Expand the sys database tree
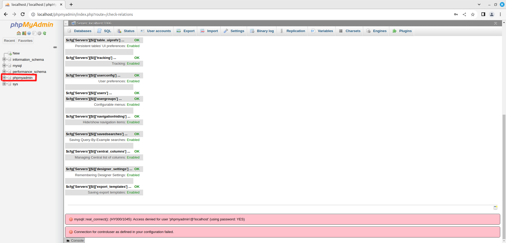This screenshot has height=243, width=506. click(4, 84)
